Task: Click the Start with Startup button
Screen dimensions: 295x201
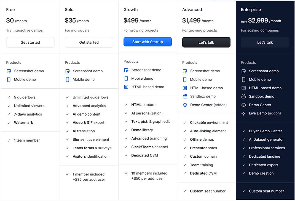Action: coord(147,41)
